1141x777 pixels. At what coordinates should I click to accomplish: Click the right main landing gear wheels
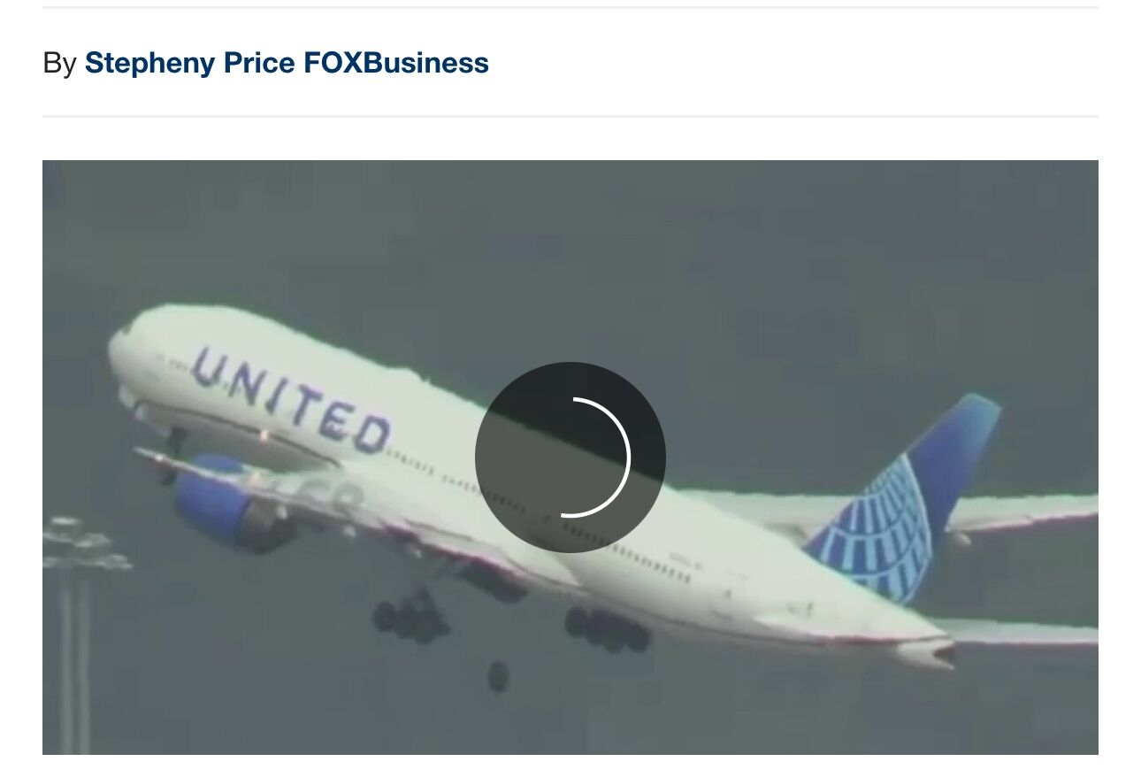607,629
